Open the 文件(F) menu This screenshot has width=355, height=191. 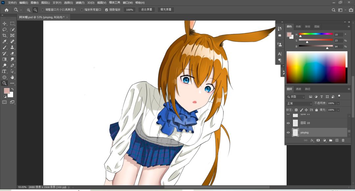point(12,3)
